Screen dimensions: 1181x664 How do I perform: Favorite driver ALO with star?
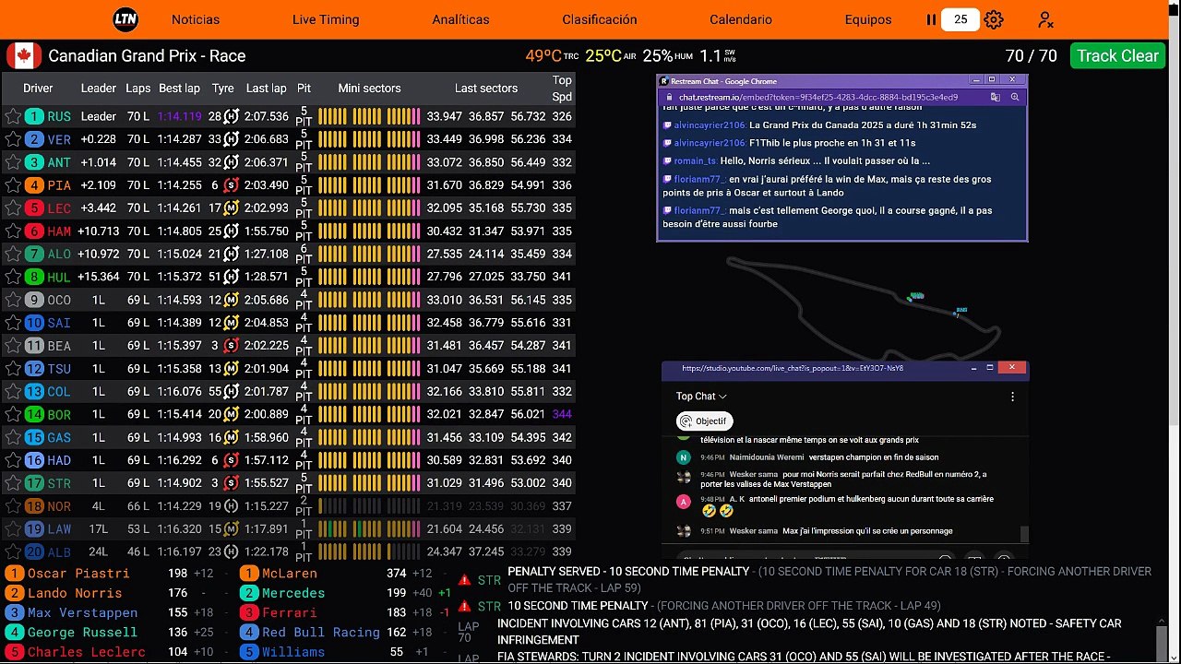coord(13,254)
